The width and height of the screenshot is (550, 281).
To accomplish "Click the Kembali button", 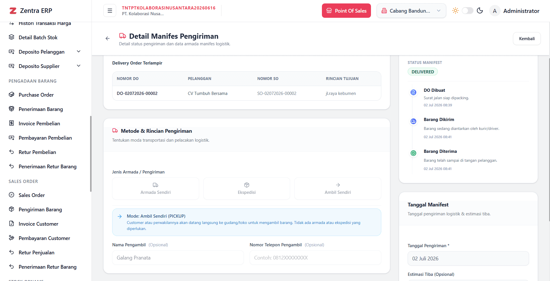I will point(527,38).
